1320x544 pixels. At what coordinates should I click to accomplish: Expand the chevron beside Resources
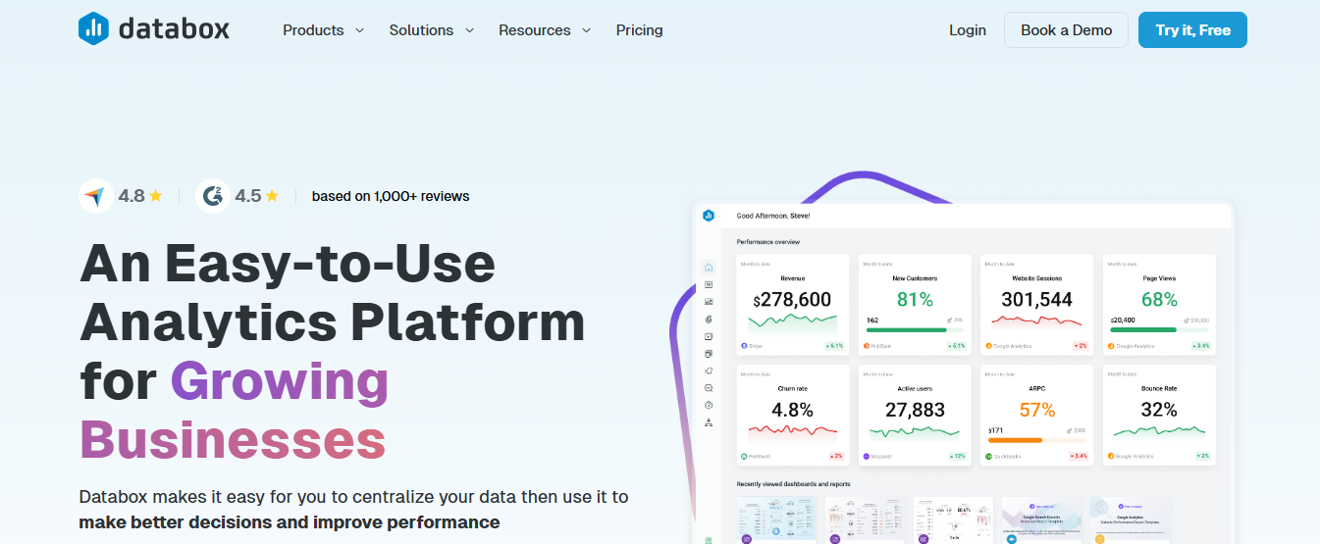(x=586, y=30)
